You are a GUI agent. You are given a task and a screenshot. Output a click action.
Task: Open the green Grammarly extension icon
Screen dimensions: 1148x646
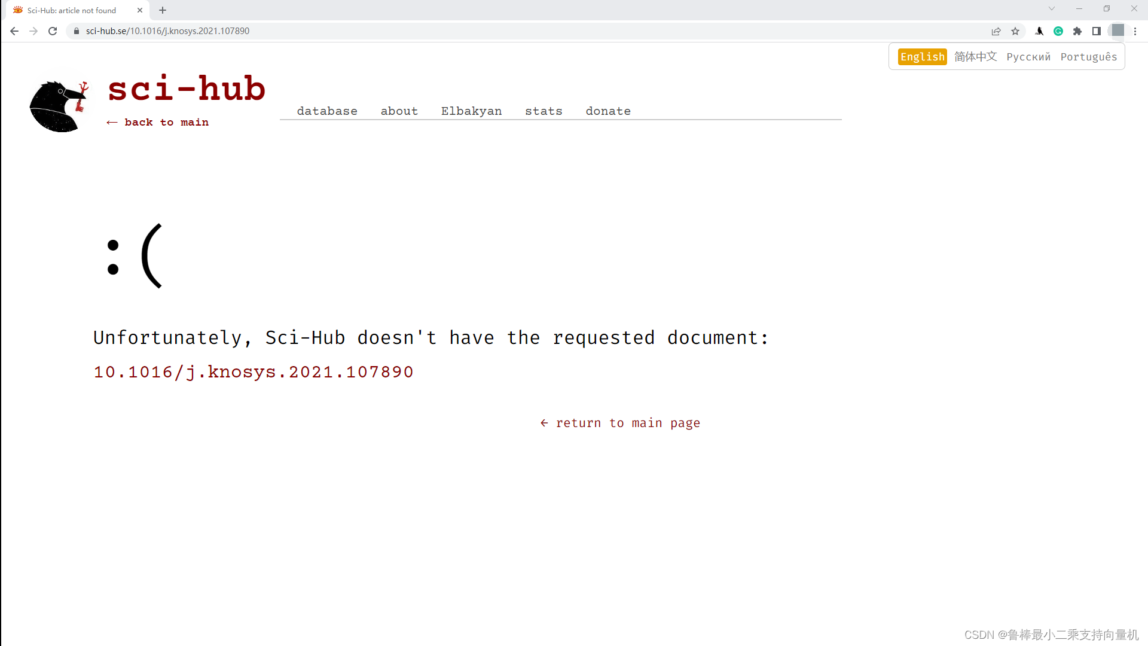point(1058,31)
